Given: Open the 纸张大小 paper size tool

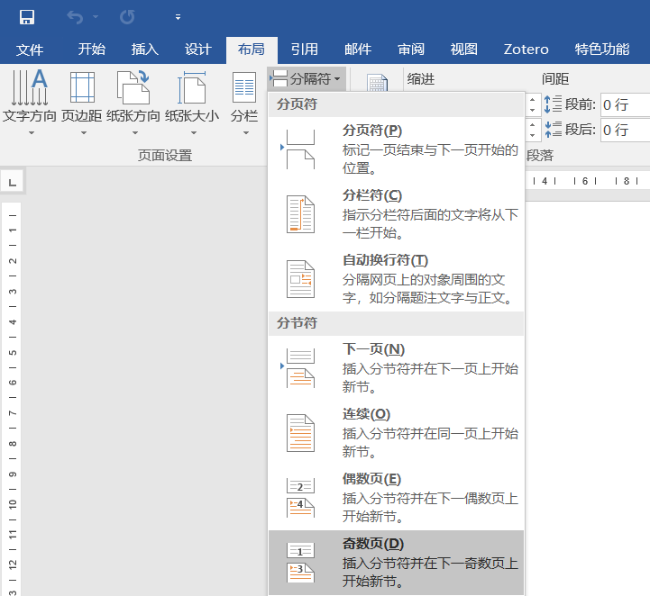Looking at the screenshot, I should tap(191, 99).
